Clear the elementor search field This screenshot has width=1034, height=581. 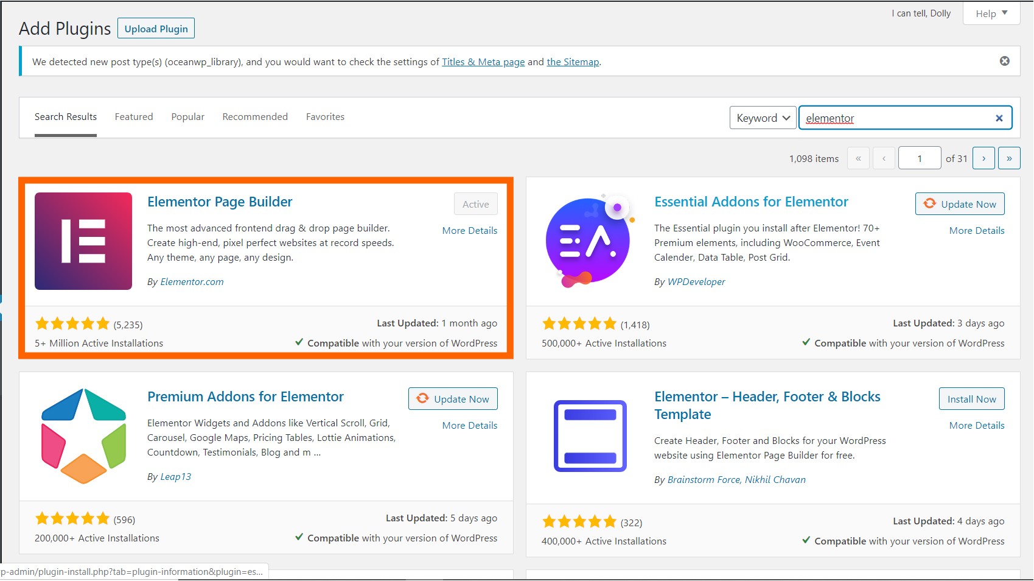pos(999,118)
